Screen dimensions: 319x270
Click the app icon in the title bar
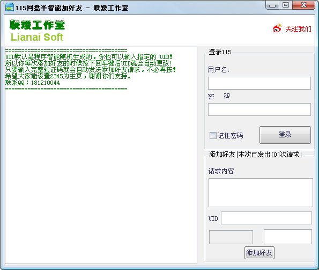pos(9,8)
